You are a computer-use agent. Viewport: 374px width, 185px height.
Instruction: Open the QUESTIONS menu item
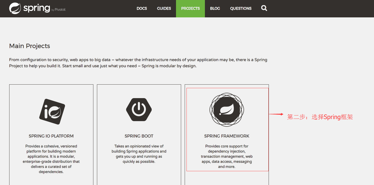click(241, 8)
